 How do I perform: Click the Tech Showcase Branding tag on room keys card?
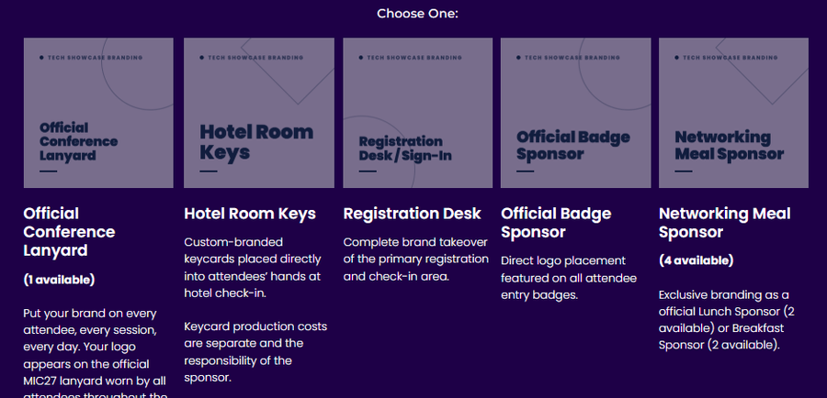252,58
